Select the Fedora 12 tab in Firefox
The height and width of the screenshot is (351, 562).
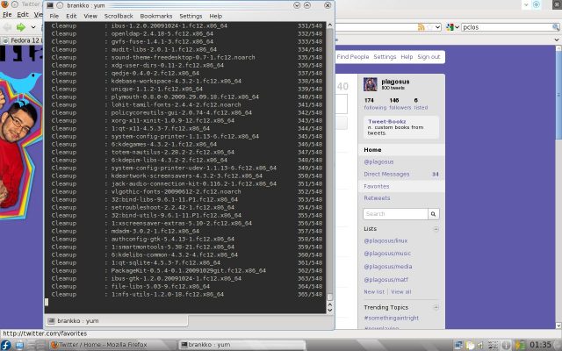tap(21, 40)
